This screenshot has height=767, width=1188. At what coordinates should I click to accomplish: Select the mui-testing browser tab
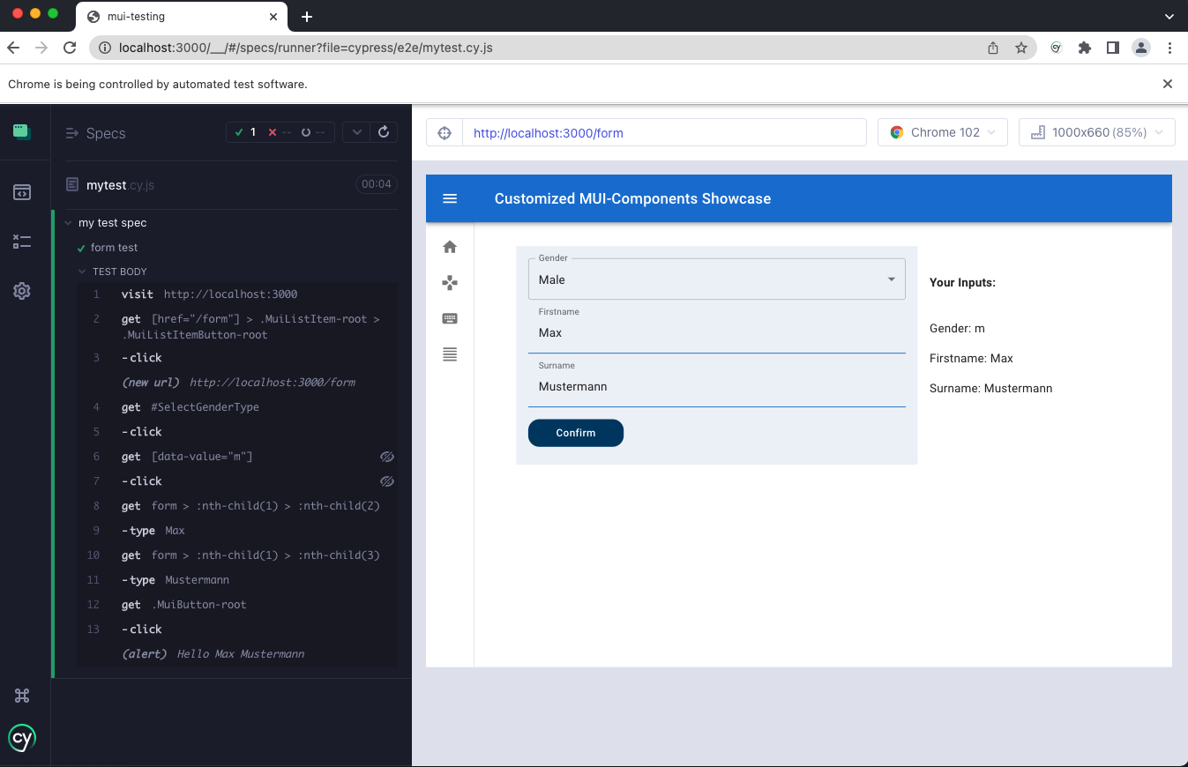click(x=182, y=17)
